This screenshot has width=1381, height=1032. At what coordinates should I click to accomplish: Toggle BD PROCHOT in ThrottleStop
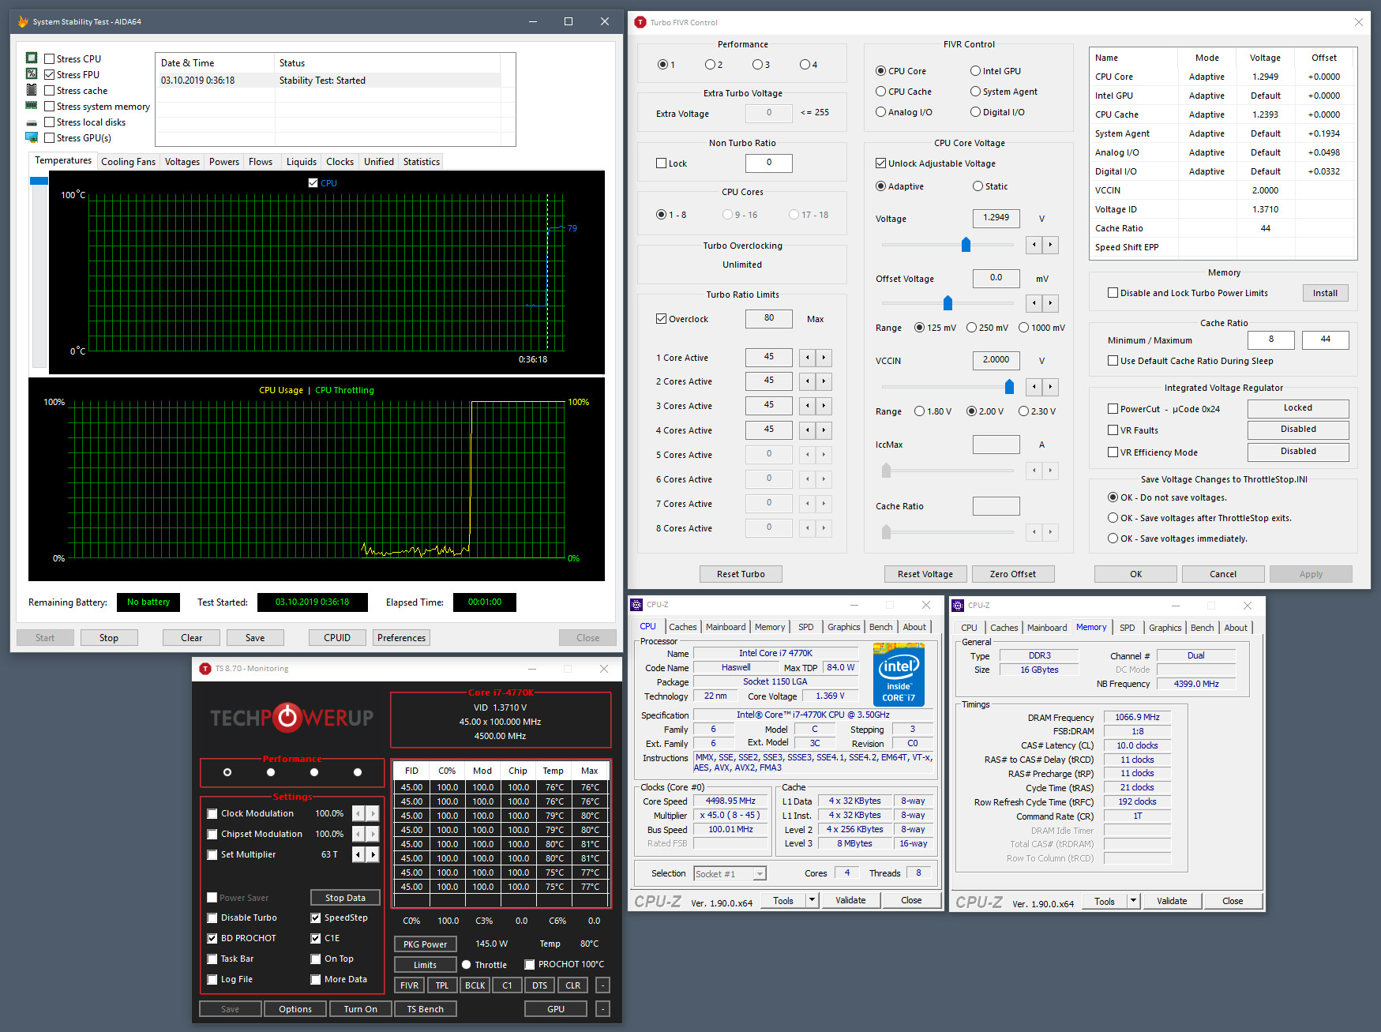(212, 939)
